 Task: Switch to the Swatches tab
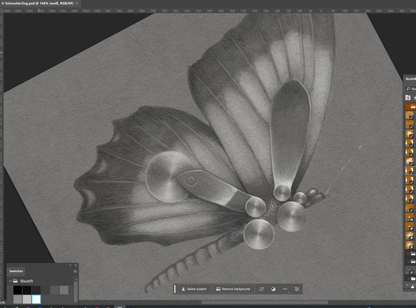pyautogui.click(x=16, y=271)
